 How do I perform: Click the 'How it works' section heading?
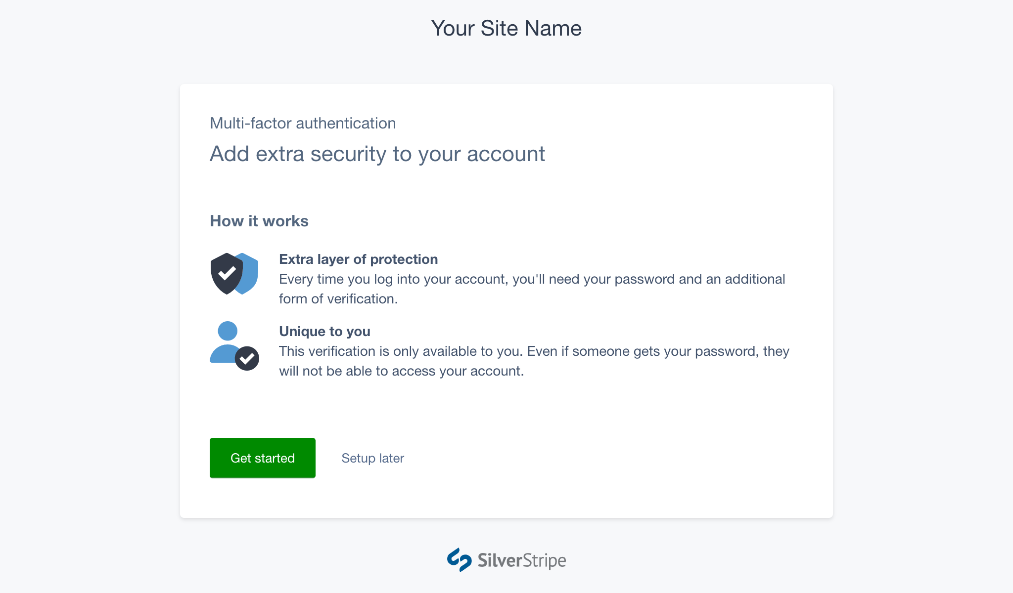click(259, 221)
